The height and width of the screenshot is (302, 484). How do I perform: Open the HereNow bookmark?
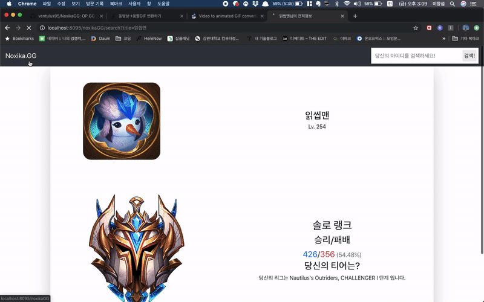point(149,39)
